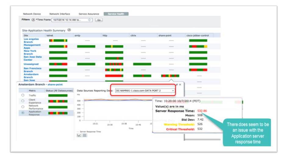Open the Network Device tab
The width and height of the screenshot is (282, 158).
pyautogui.click(x=32, y=14)
